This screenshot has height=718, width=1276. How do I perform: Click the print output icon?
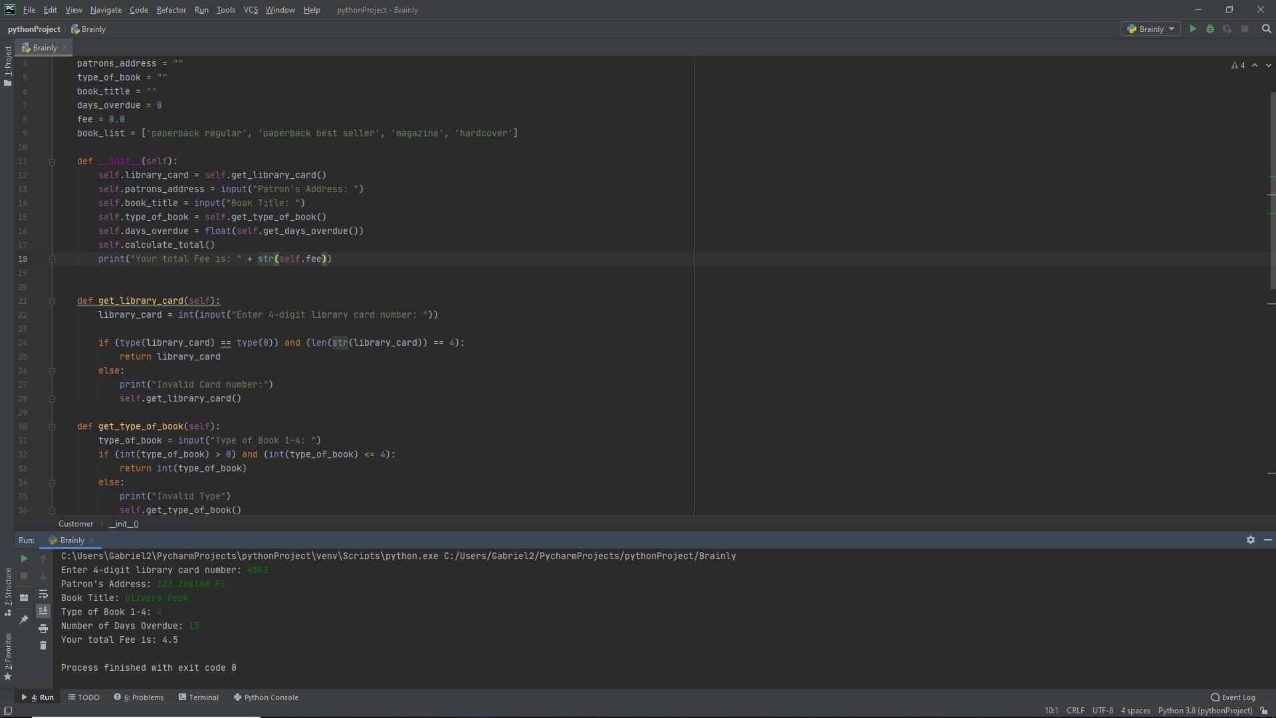click(43, 628)
